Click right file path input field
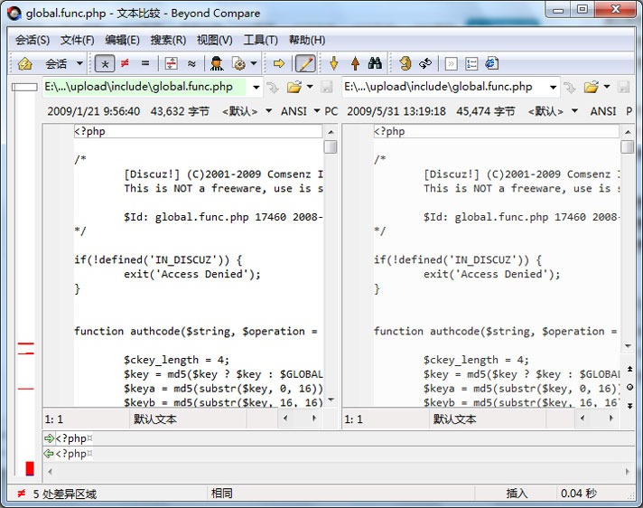Image resolution: width=643 pixels, height=508 pixels. [x=444, y=87]
